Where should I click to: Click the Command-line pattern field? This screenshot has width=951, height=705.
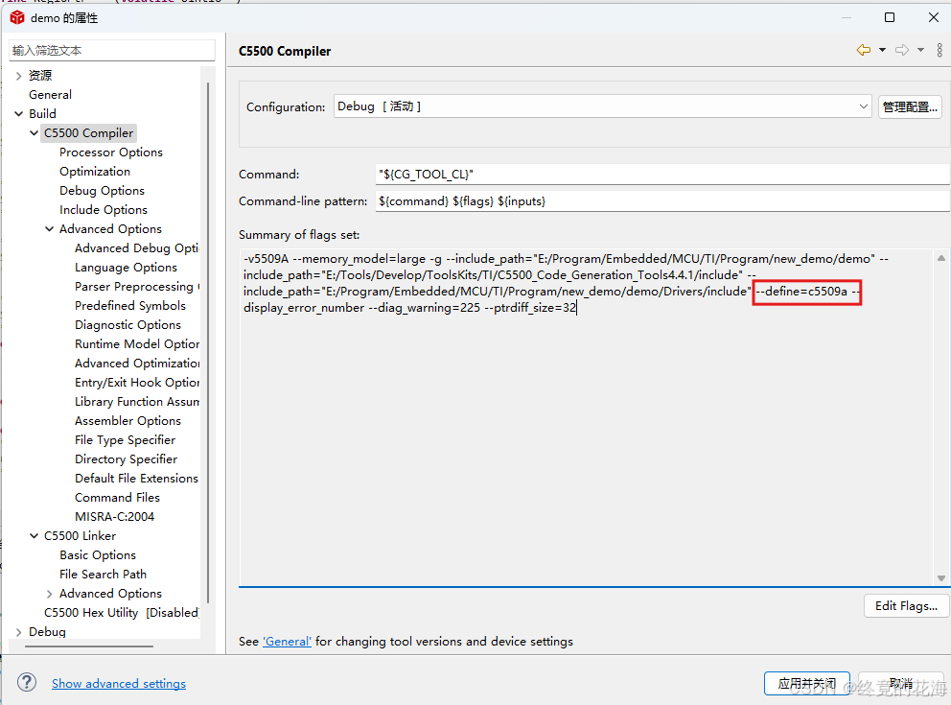coord(662,200)
